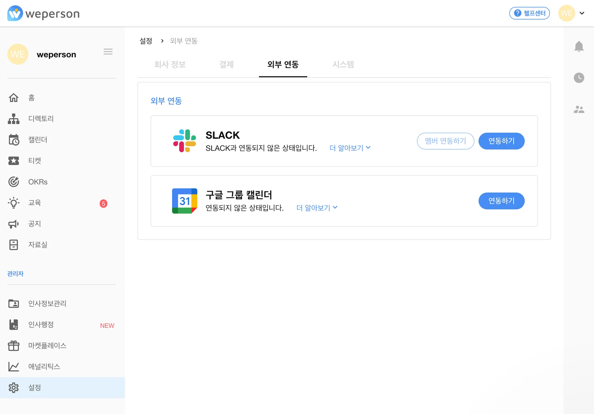Expand SLACK 더 알아보기 details
This screenshot has height=414, width=594.
[x=350, y=148]
